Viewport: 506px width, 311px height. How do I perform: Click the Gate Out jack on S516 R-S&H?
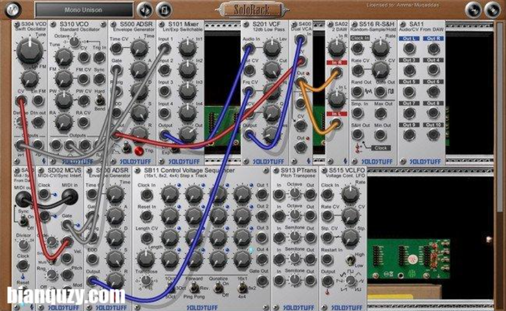tap(381, 92)
